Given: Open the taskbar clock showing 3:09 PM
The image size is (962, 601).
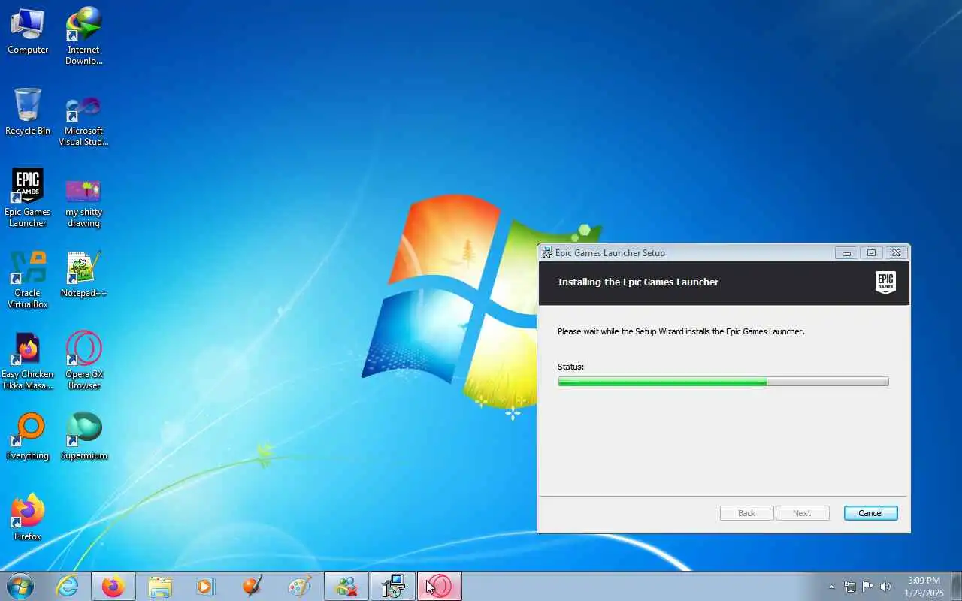Looking at the screenshot, I should pos(924,587).
